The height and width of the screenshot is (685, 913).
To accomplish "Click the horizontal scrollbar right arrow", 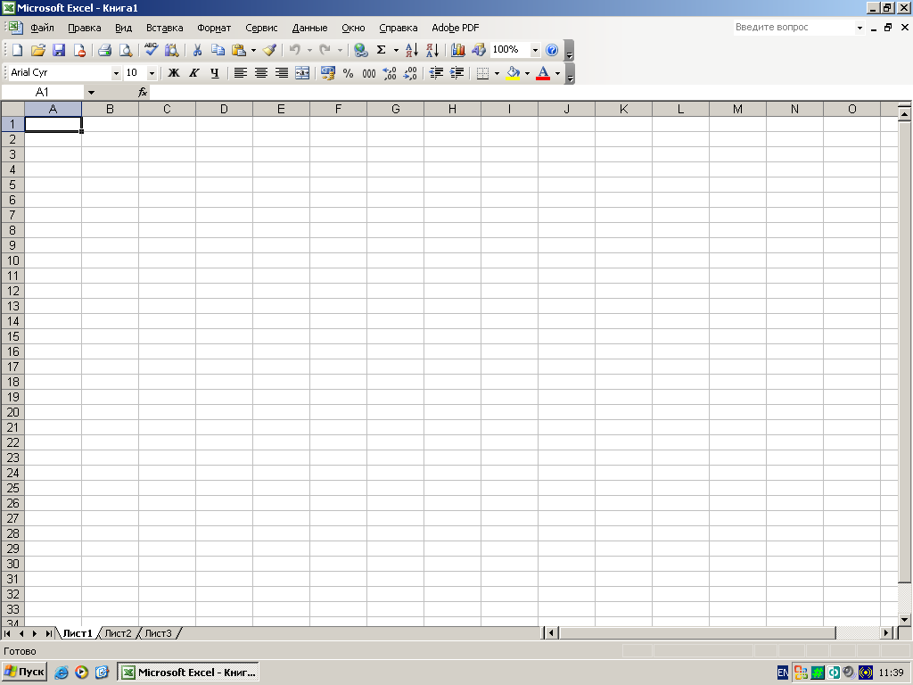I will point(886,632).
